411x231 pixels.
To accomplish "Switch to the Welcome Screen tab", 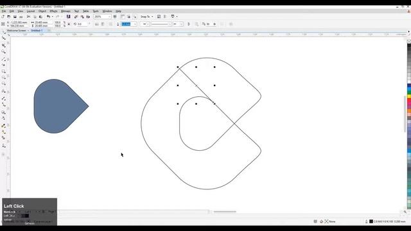I will [x=16, y=30].
